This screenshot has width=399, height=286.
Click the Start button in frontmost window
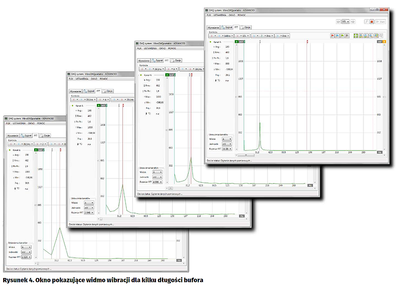(381, 21)
